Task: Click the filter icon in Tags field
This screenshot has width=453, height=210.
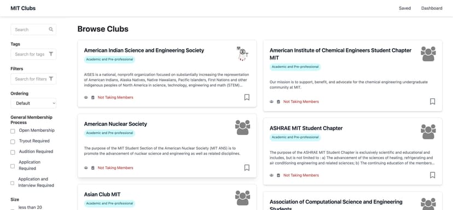Action: [x=51, y=54]
